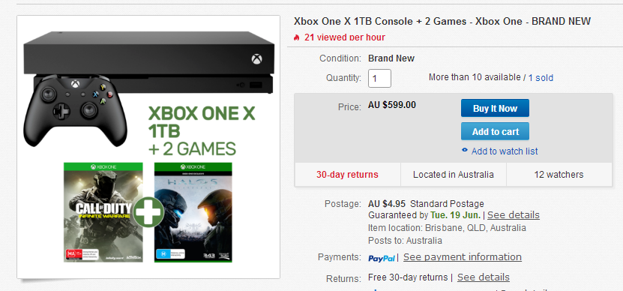Open See payment information link
Image resolution: width=623 pixels, height=291 pixels.
tap(463, 257)
